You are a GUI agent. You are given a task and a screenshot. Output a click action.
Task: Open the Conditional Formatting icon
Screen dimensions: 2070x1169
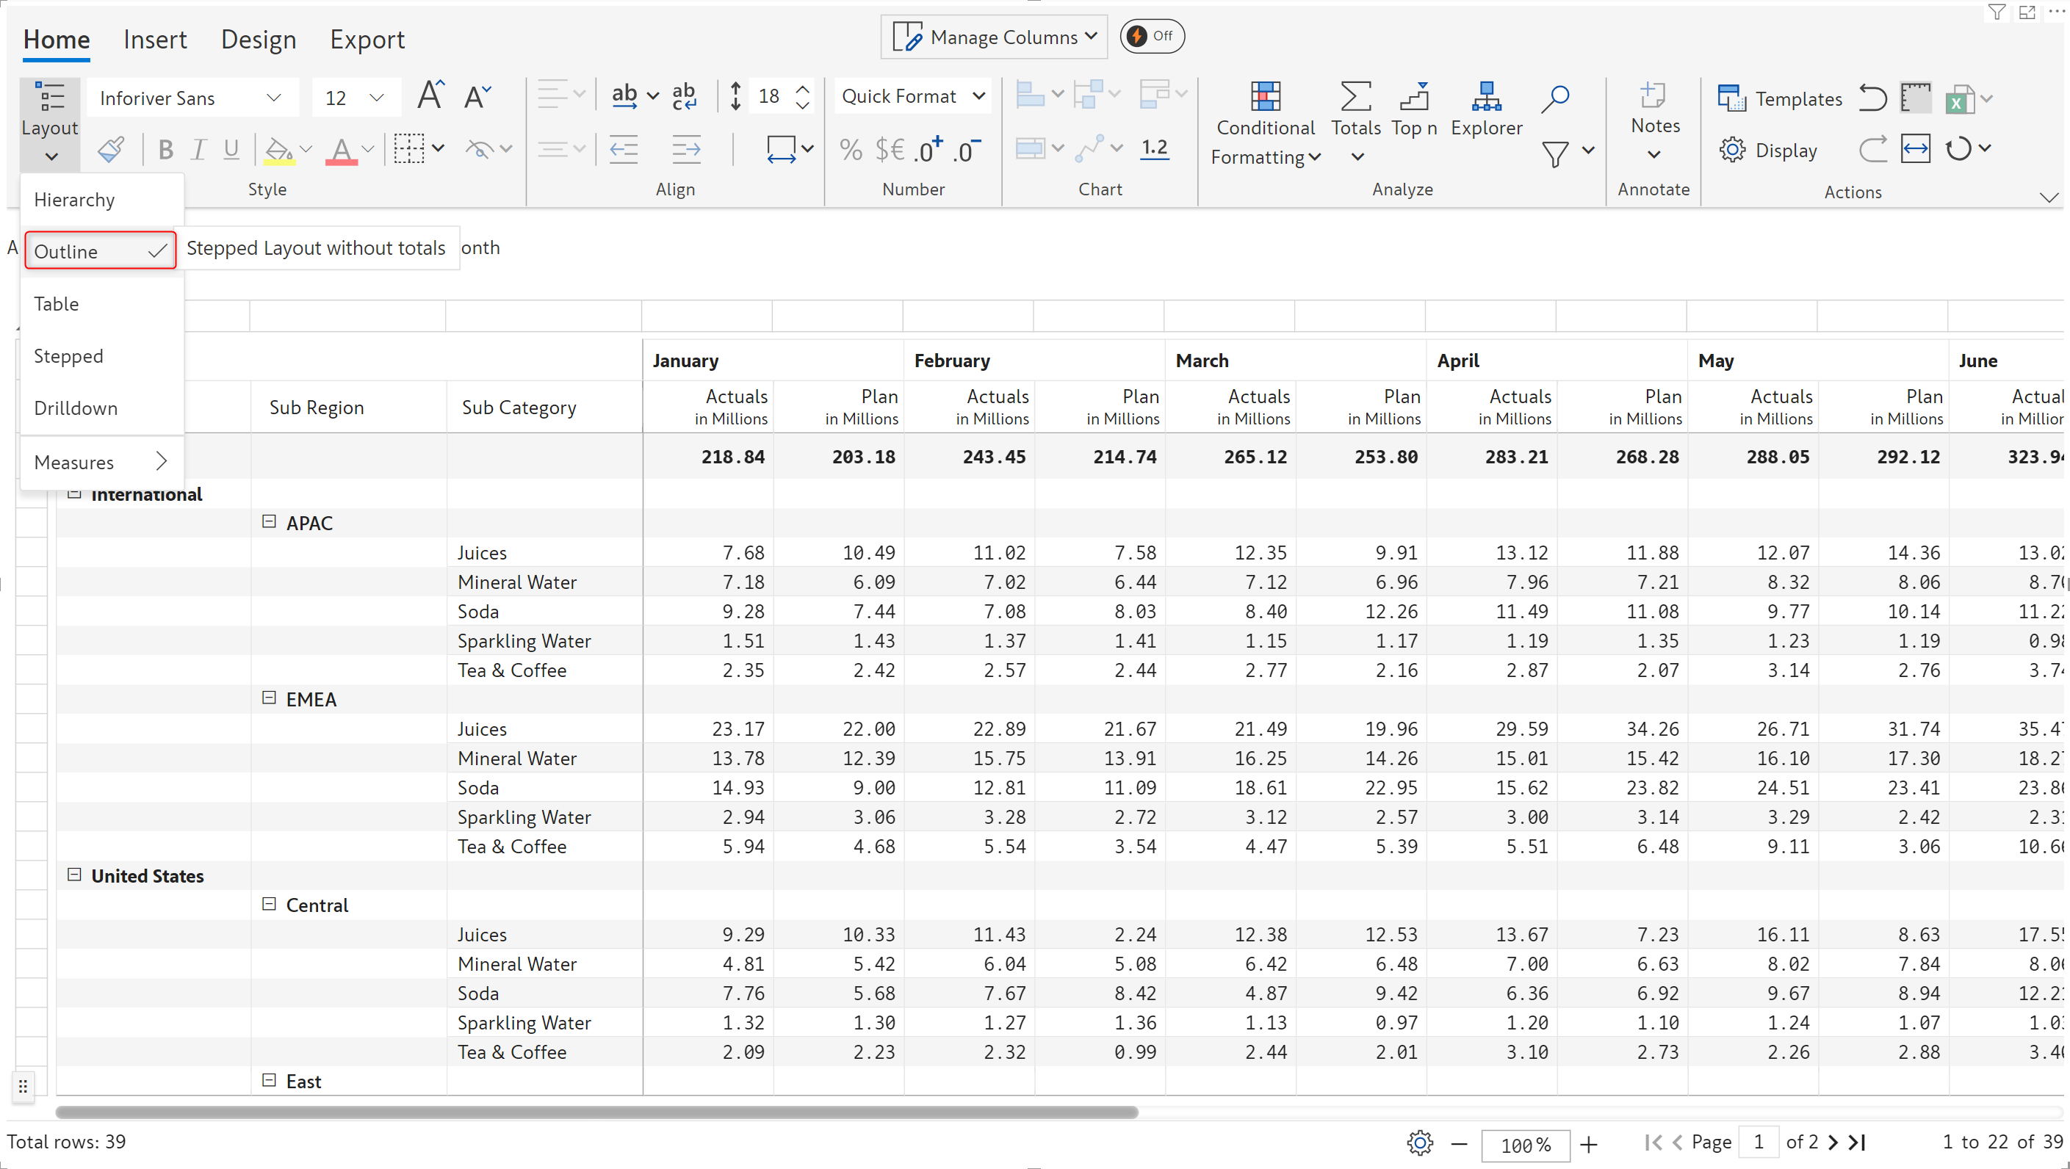[x=1265, y=97]
